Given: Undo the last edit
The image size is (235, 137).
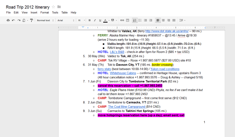Looking at the screenshot, I should [x=14, y=20].
